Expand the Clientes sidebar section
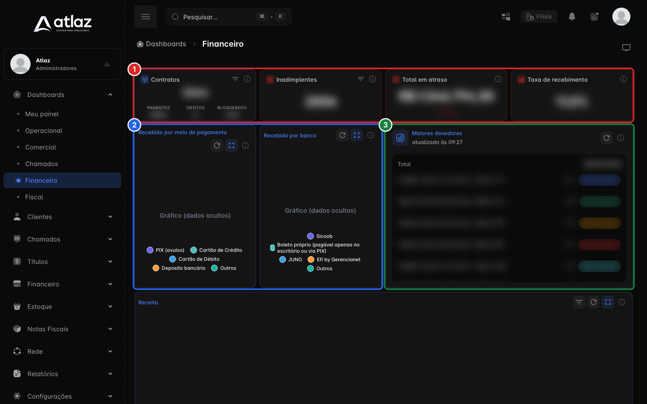The image size is (647, 404). tap(62, 217)
